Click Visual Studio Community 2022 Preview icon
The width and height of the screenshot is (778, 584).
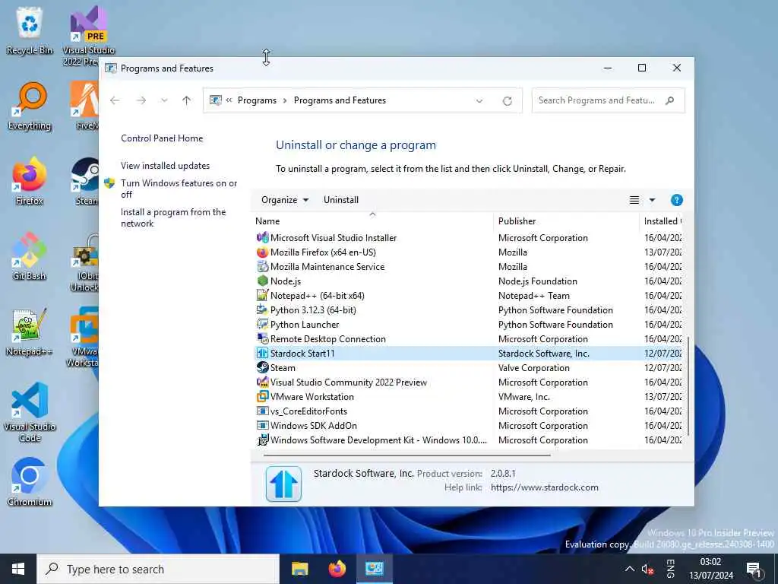(x=262, y=382)
